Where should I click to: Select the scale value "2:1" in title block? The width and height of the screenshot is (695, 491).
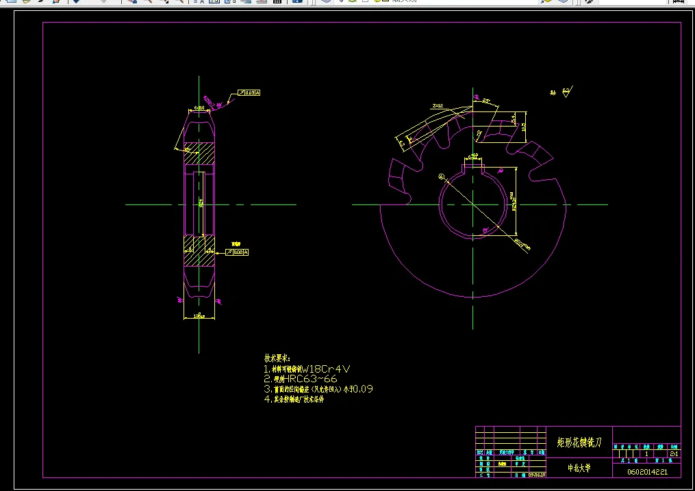[x=674, y=454]
